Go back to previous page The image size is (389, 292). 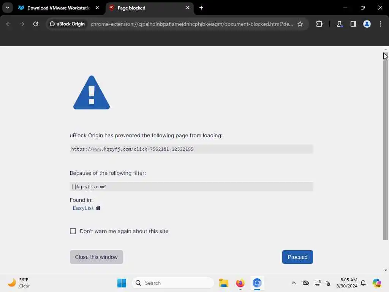(x=8, y=24)
